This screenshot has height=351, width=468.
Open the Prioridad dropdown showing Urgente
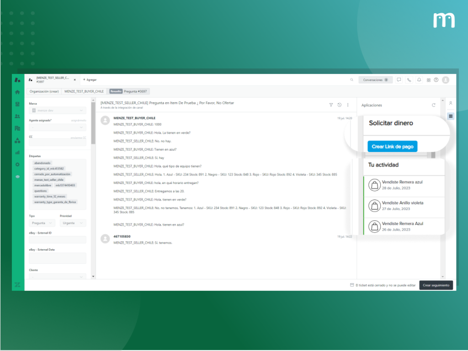[x=73, y=223]
